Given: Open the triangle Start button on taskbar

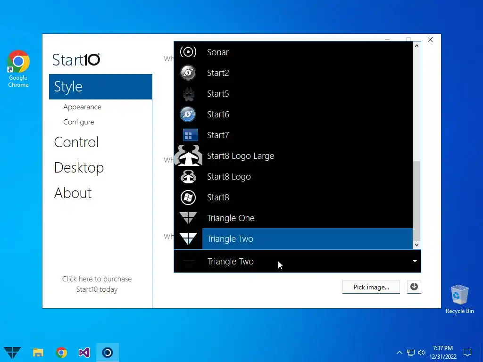Looking at the screenshot, I should pyautogui.click(x=12, y=353).
